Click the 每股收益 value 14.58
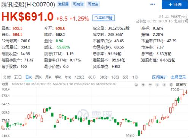The width and height of the screenshot is (190, 139). [25, 54]
